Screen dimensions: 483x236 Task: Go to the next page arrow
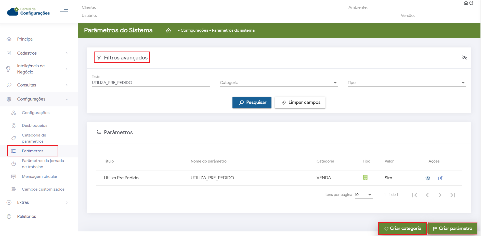click(440, 195)
